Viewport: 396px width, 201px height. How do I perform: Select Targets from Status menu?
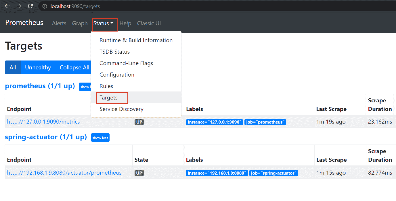pyautogui.click(x=109, y=97)
